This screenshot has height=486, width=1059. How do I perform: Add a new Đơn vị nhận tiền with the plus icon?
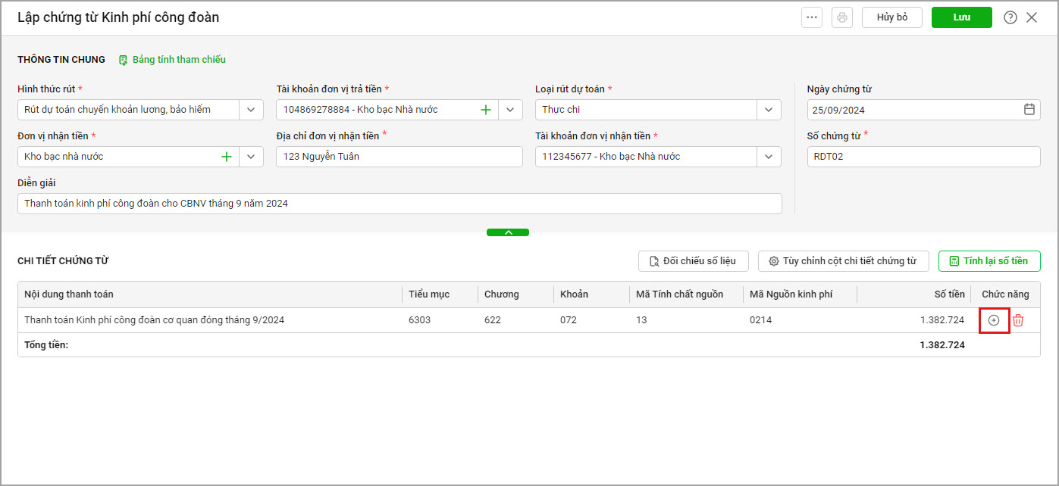tap(227, 157)
